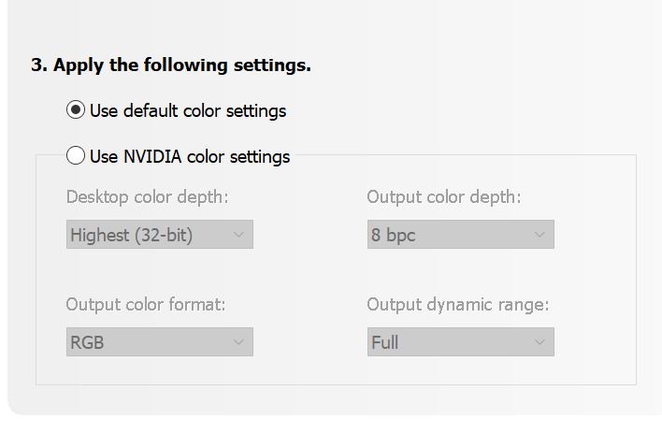Click the 'Use NVIDIA color settings' label text

pos(190,156)
